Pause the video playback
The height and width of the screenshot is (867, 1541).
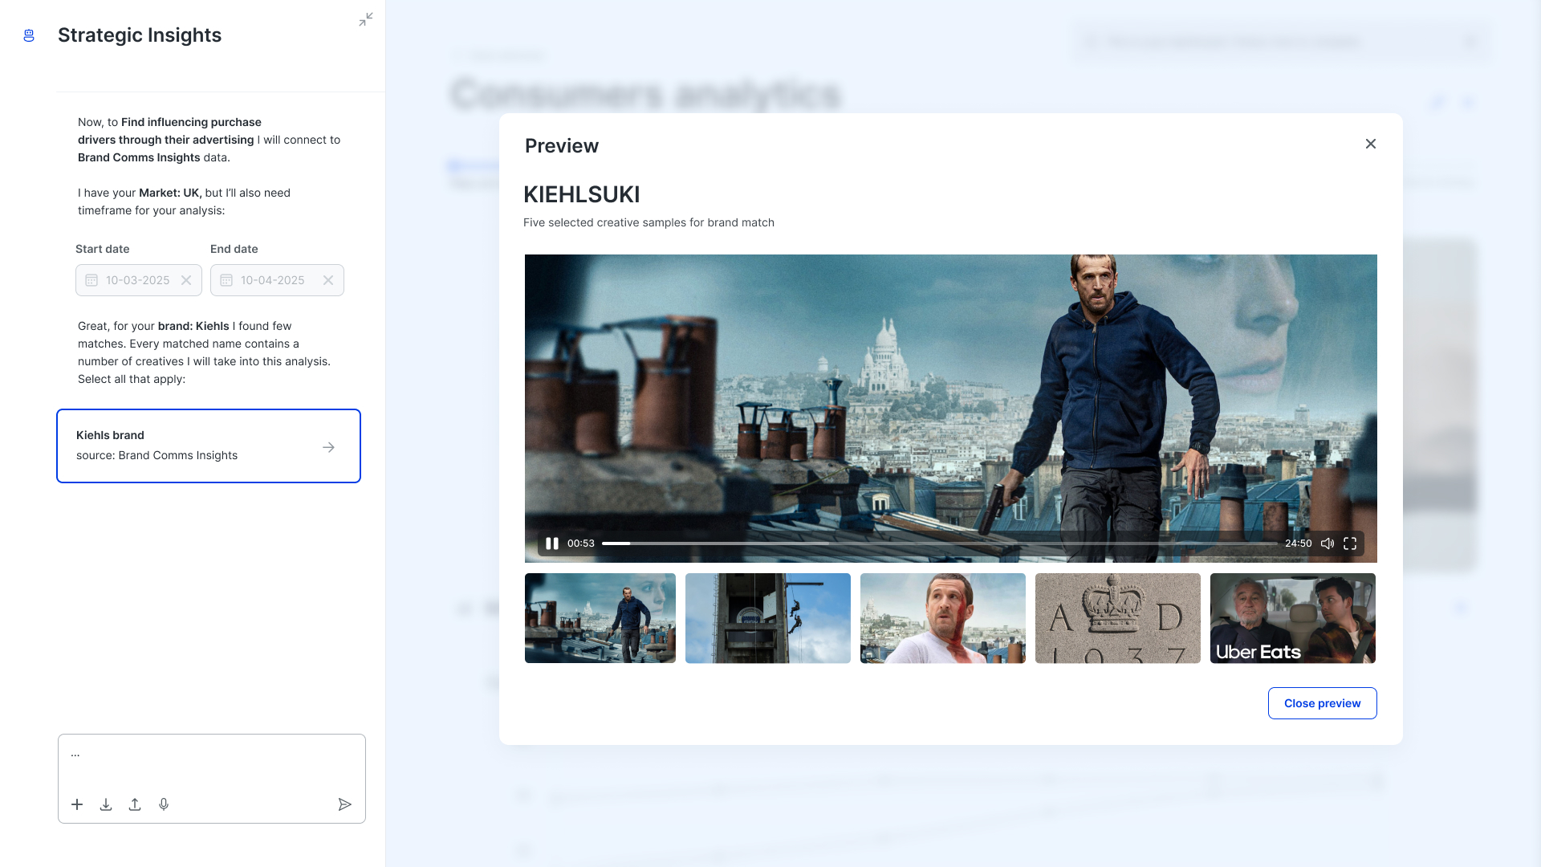pos(552,543)
